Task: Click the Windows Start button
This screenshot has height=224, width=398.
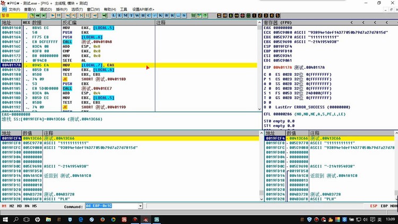Action: tap(5, 219)
